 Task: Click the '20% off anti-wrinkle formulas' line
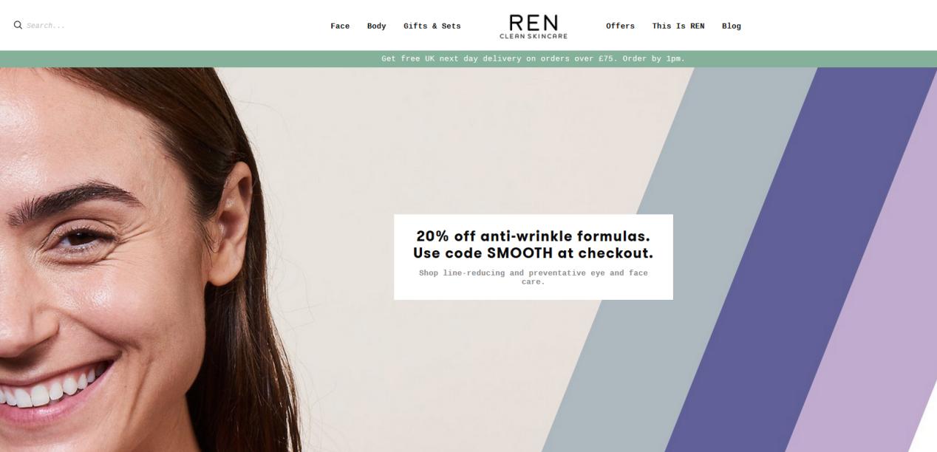pyautogui.click(x=533, y=236)
